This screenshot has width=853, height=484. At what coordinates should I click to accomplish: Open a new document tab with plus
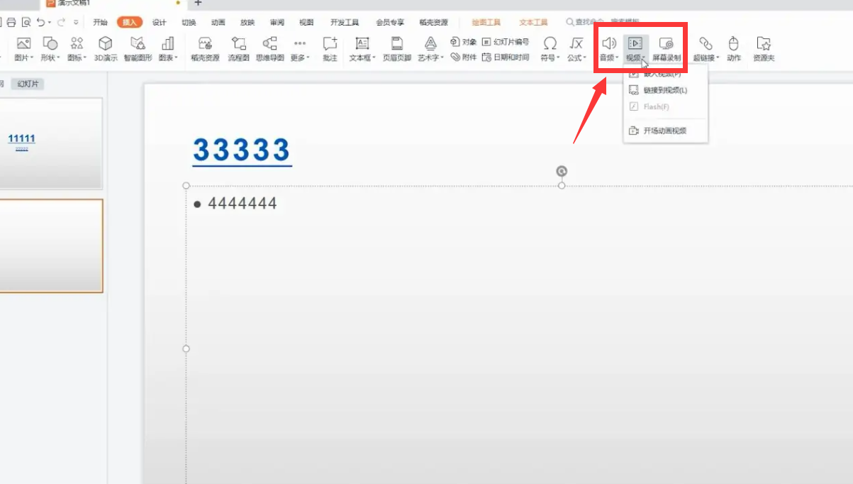pos(198,4)
